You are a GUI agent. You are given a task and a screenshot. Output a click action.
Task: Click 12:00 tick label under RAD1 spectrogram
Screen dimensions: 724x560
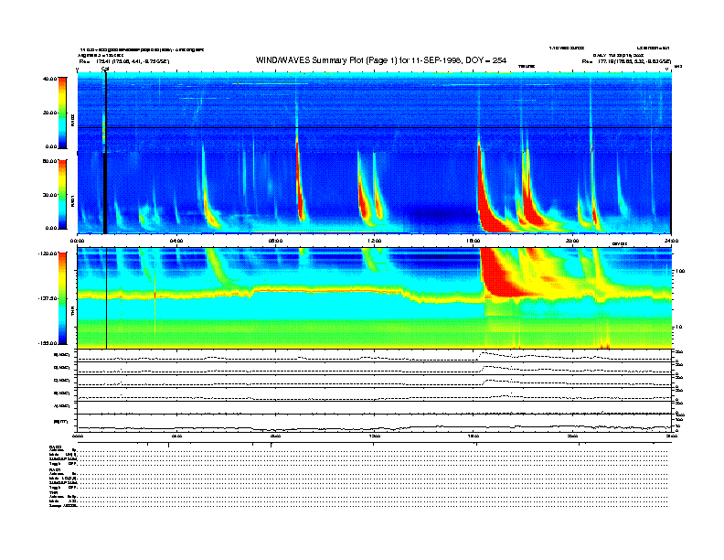tap(375, 241)
